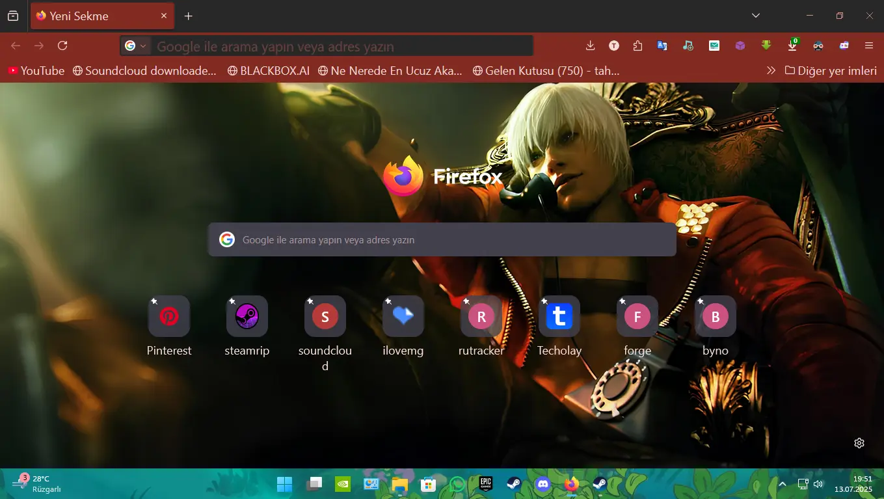Viewport: 884px width, 499px height.
Task: Open Task View on the taskbar
Action: 314,484
